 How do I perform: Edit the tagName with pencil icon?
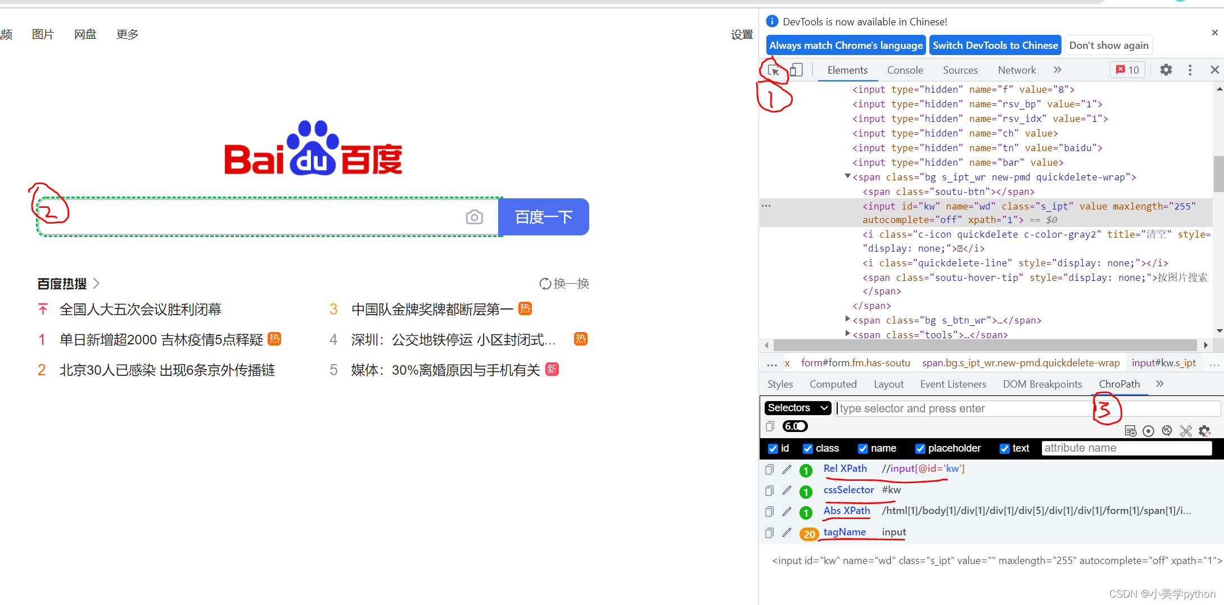[x=787, y=533]
